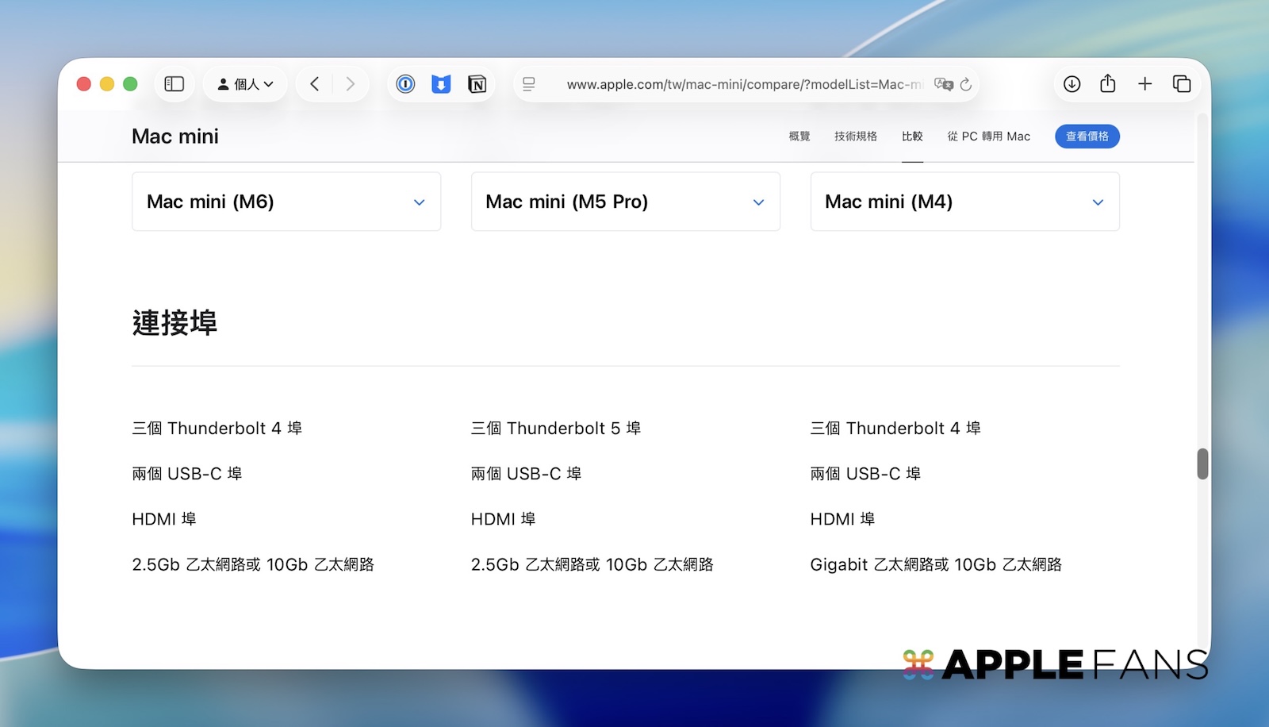Click the red close window button
Viewport: 1269px width, 727px height.
pos(84,84)
